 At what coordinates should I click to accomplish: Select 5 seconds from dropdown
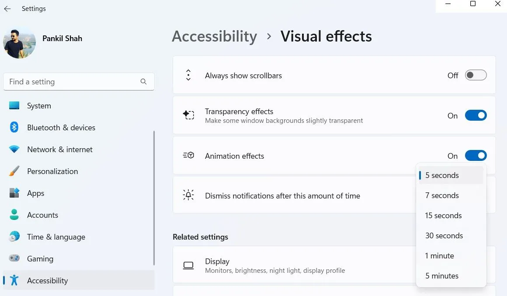[x=451, y=175]
